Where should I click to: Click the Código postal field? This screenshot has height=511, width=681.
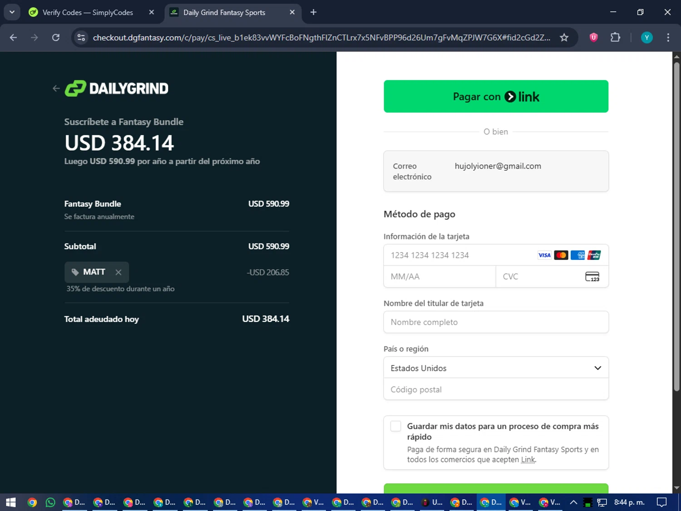click(496, 390)
